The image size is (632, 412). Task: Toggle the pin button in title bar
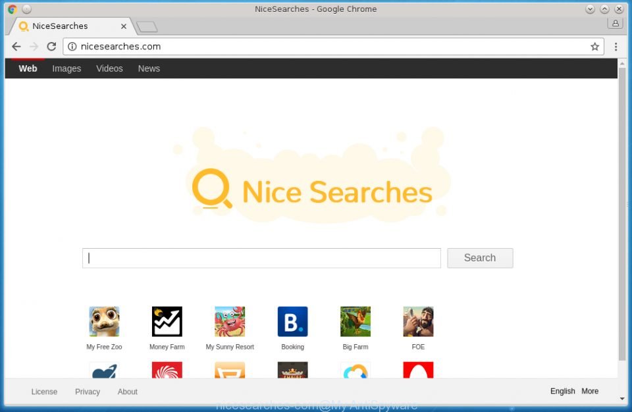pos(26,9)
